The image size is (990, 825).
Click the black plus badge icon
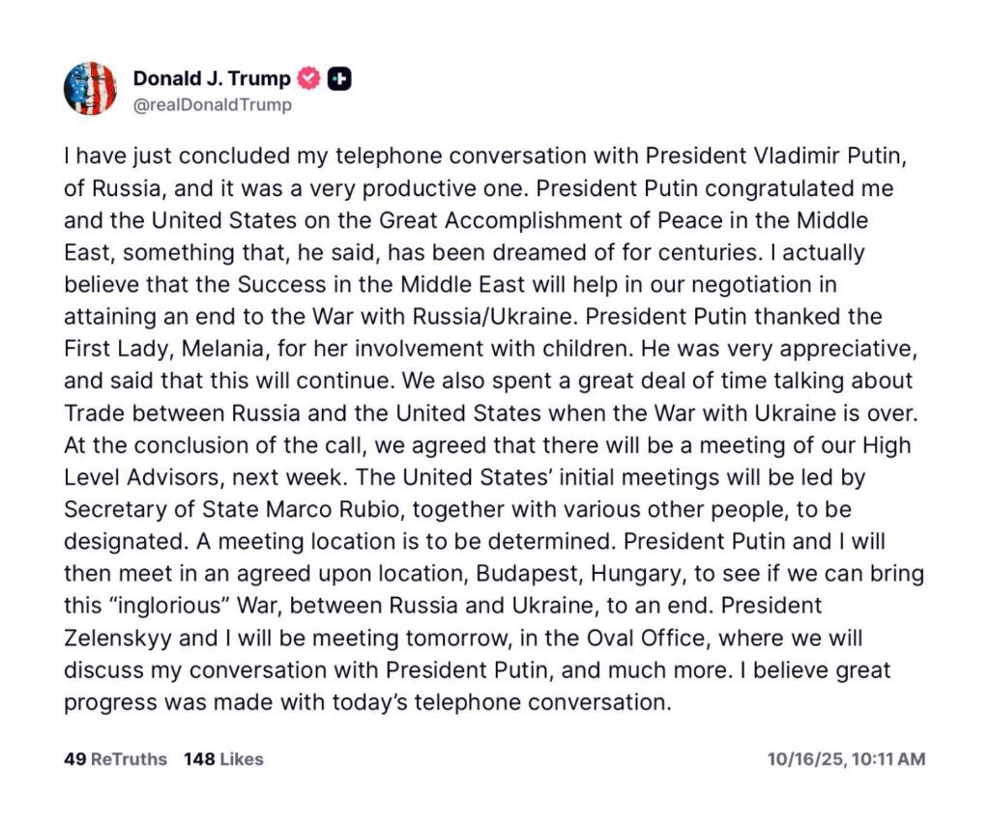[x=339, y=79]
